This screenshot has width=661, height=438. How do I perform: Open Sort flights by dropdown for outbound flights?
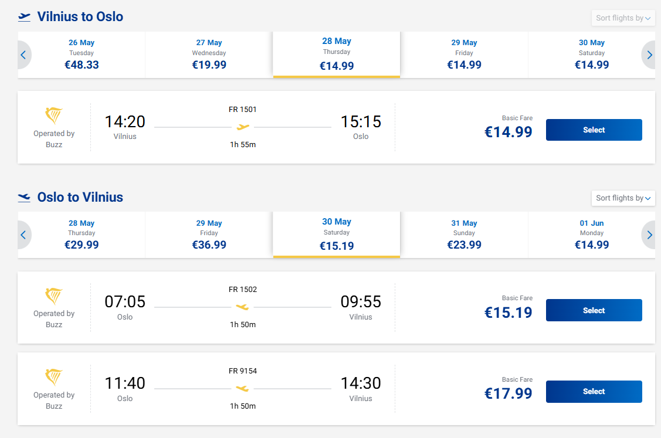coord(623,18)
